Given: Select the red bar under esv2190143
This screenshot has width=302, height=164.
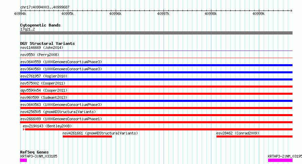Looking at the screenshot, I should click(x=158, y=129).
